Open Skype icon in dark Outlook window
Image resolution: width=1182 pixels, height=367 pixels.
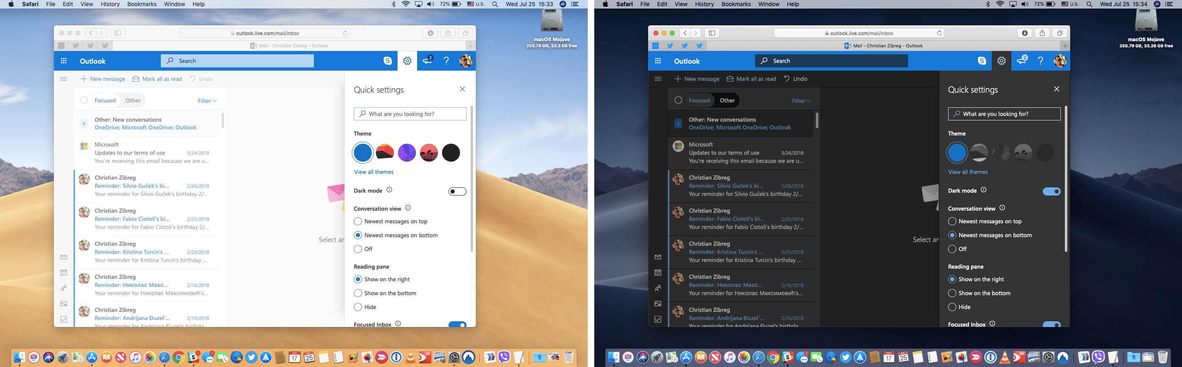(x=982, y=61)
